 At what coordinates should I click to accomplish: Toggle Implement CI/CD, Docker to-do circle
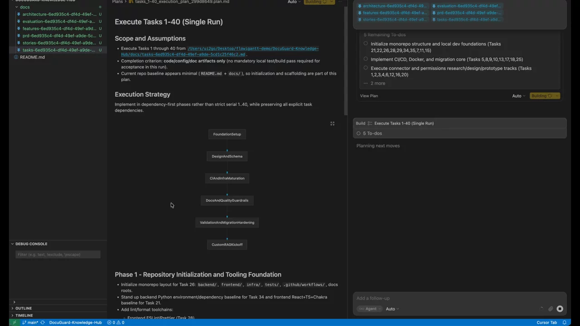click(x=366, y=59)
